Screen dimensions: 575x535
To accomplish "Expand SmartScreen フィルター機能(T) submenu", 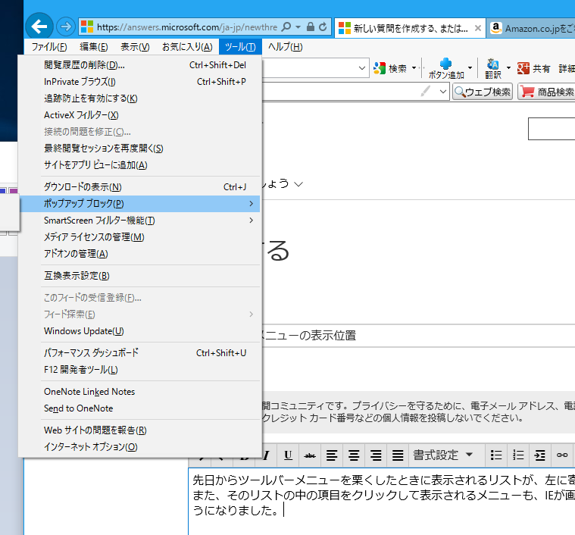I will pyautogui.click(x=140, y=221).
